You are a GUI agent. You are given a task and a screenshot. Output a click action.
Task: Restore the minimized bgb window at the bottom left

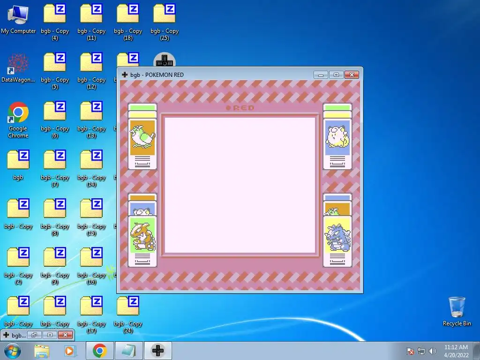pyautogui.click(x=34, y=335)
